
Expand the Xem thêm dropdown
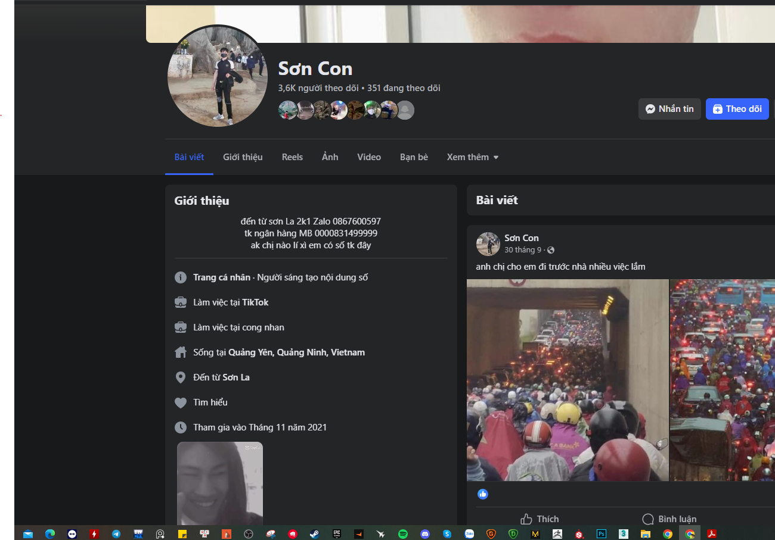click(x=472, y=157)
